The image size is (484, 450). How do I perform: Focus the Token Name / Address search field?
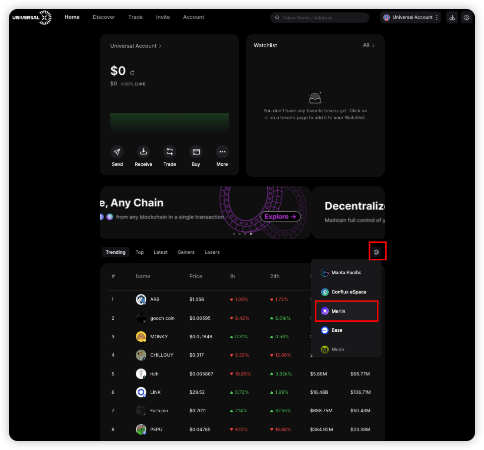tap(320, 17)
